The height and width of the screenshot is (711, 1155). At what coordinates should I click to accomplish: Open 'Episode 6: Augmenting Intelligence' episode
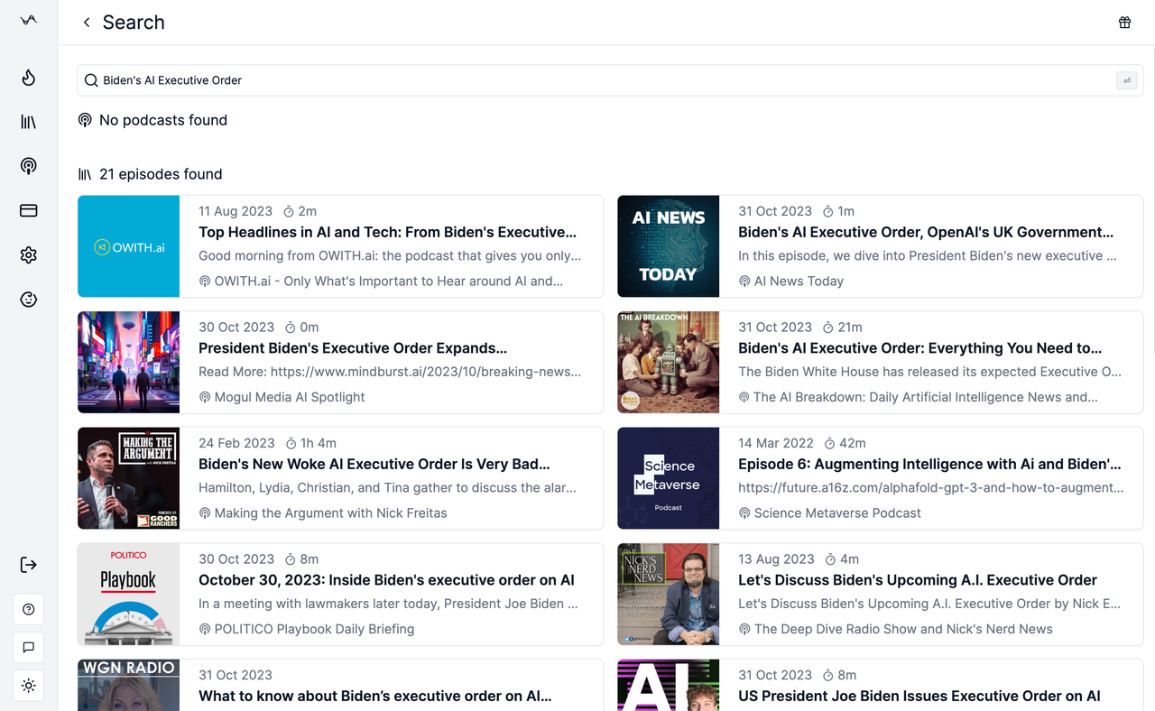tap(929, 464)
